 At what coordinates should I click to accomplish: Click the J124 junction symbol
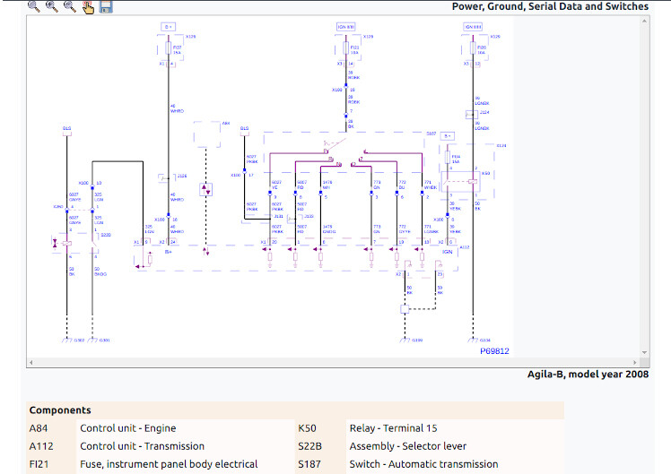pos(472,114)
